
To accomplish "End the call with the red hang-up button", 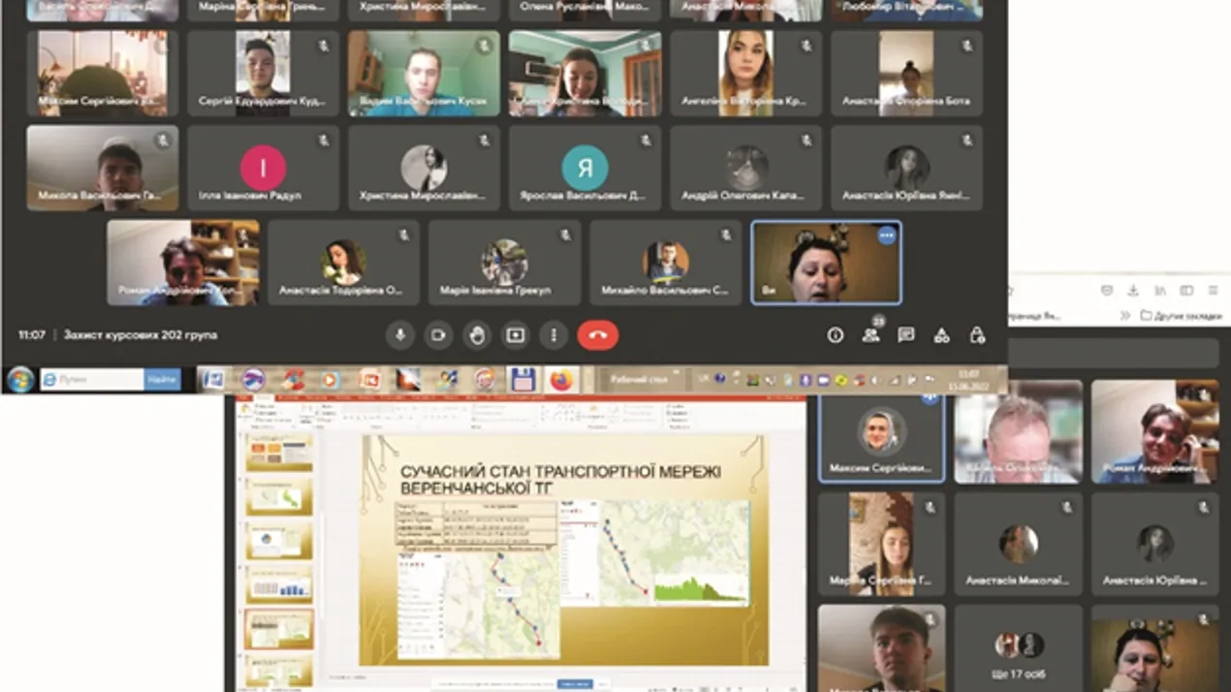I will pos(598,335).
